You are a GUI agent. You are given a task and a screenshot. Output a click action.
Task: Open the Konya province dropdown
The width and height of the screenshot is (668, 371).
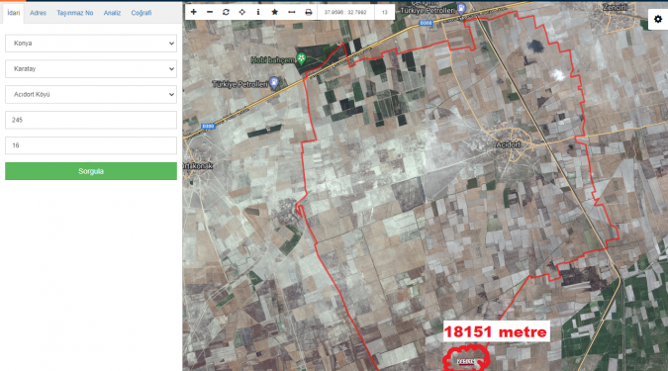pos(91,44)
